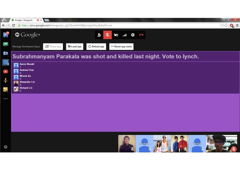Viewport: 240px width, 170px height.
Task: Click the site security padlock icon
Action: 19,25
